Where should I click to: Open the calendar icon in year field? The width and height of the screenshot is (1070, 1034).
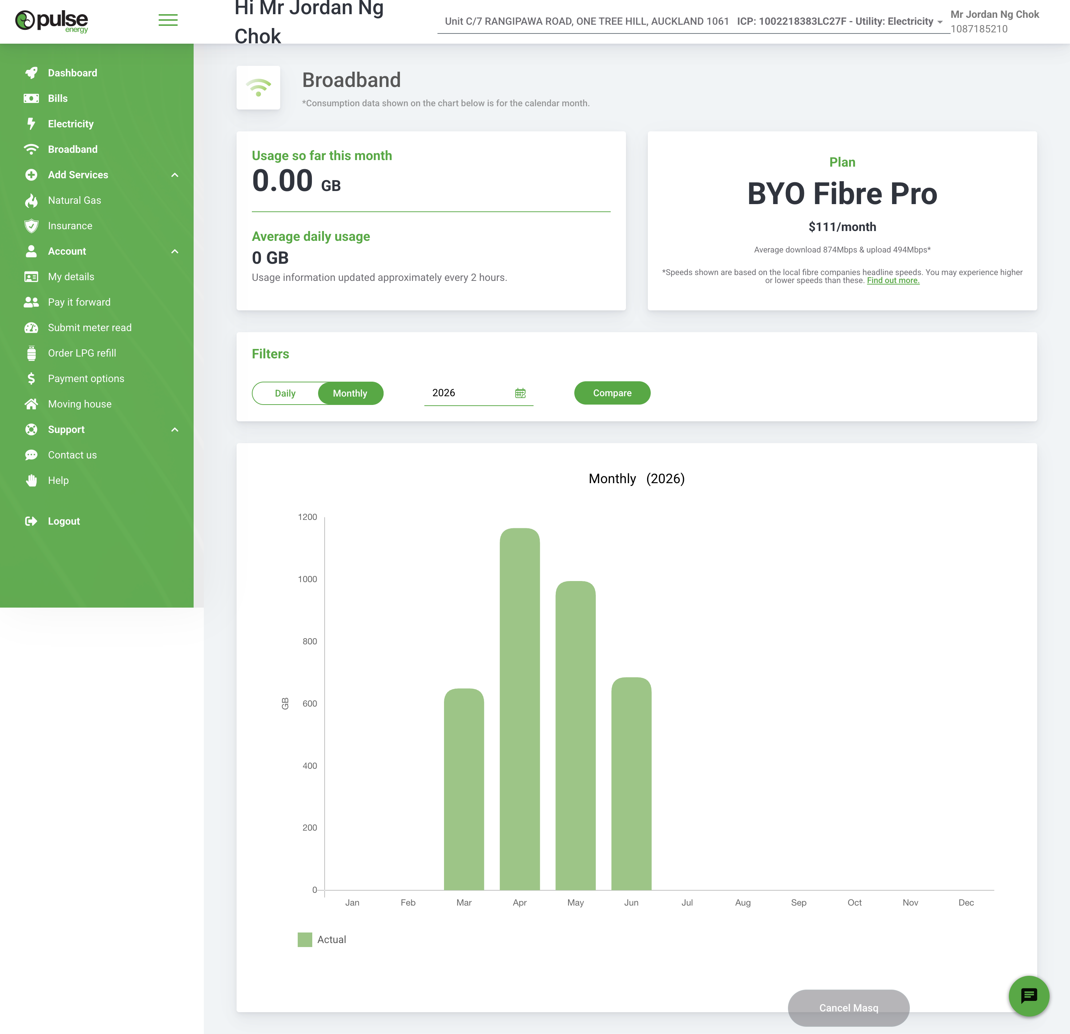click(x=520, y=393)
